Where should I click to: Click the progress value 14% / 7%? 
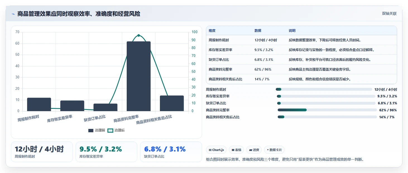click(x=387, y=117)
